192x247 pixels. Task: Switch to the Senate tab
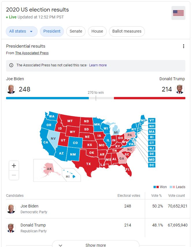[x=76, y=31]
